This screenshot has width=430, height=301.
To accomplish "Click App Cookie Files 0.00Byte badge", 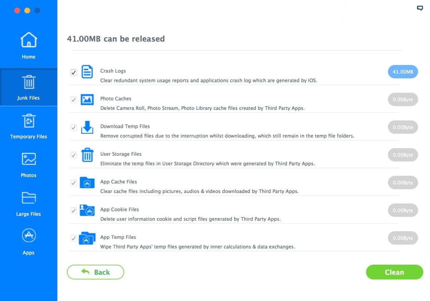I will point(403,210).
